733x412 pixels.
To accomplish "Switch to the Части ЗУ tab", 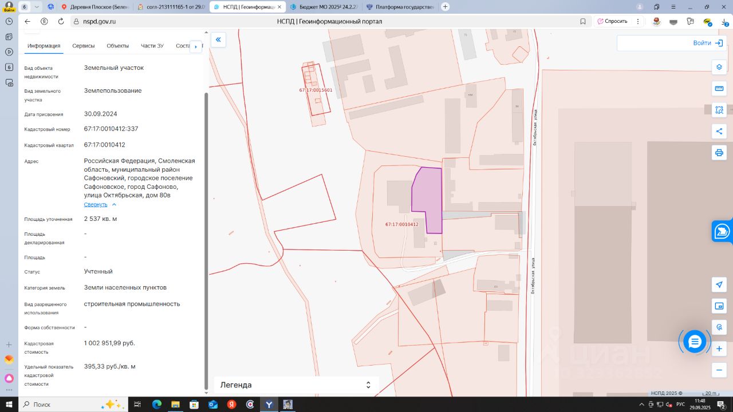I will click(x=152, y=46).
